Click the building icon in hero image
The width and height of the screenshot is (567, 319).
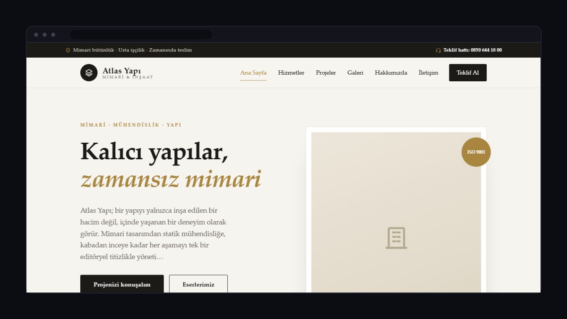(x=396, y=238)
